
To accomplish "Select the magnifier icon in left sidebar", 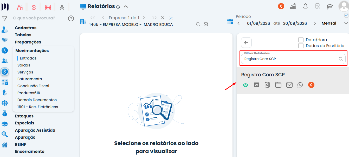I will 5,134.
